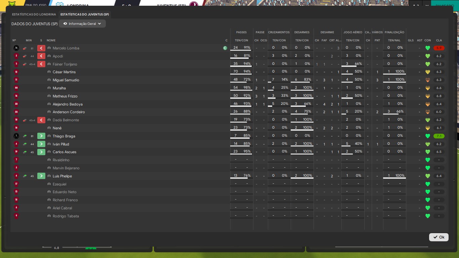Click Fáiner Torijano's 45+4 minute value

coord(32,64)
